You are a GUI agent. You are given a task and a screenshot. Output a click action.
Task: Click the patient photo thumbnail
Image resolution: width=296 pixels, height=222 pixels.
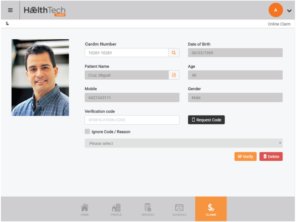(40, 77)
